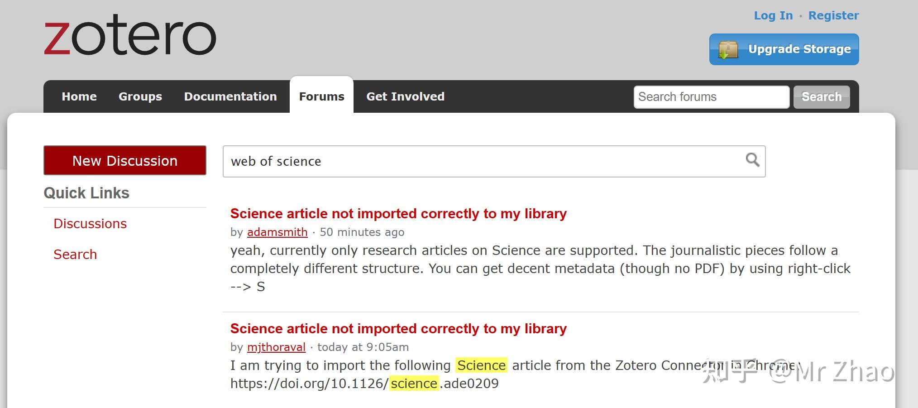
Task: Click the Upgrade Storage package icon
Action: (728, 48)
